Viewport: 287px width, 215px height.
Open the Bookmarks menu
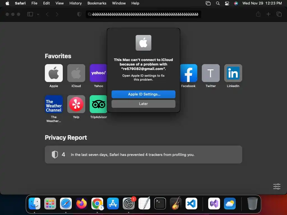tap(97, 3)
